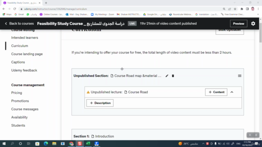Open Task View on taskbar
The height and width of the screenshot is (147, 262).
coord(29,144)
